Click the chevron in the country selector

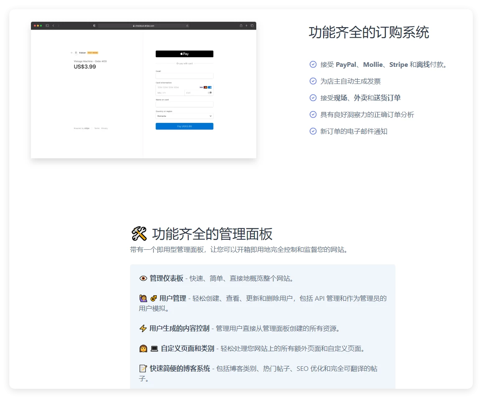coord(210,116)
